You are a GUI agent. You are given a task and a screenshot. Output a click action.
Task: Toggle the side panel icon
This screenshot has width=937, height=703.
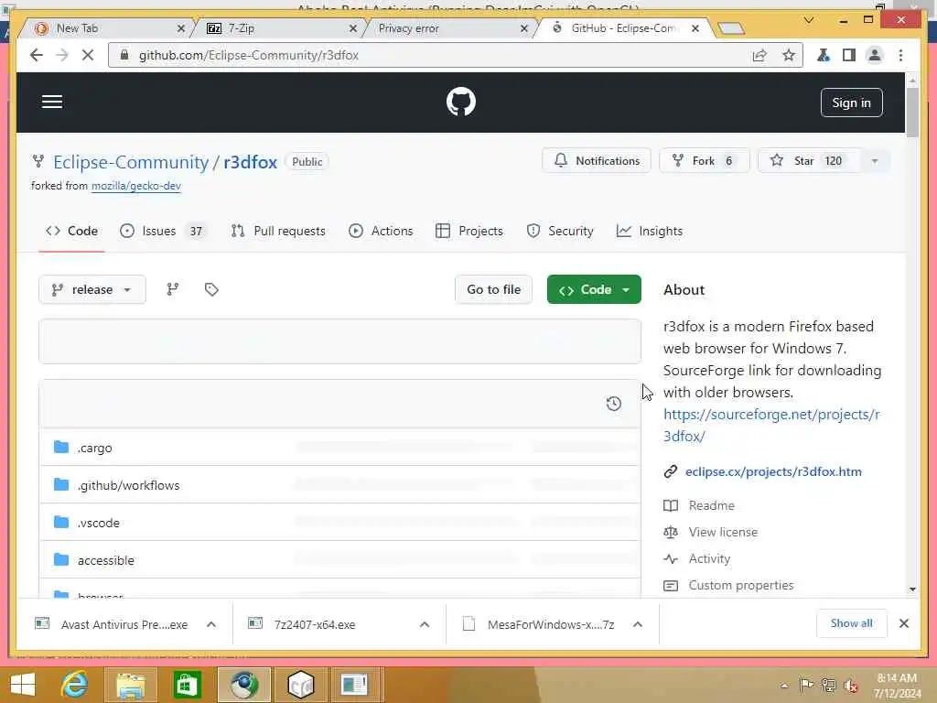(848, 55)
